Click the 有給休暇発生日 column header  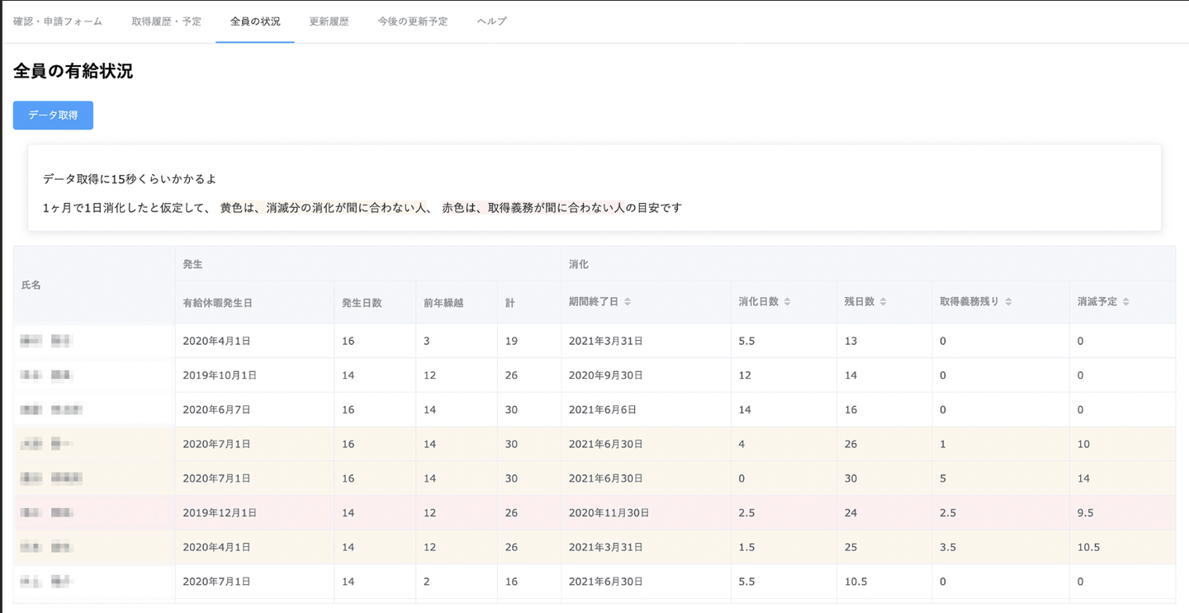pos(217,303)
